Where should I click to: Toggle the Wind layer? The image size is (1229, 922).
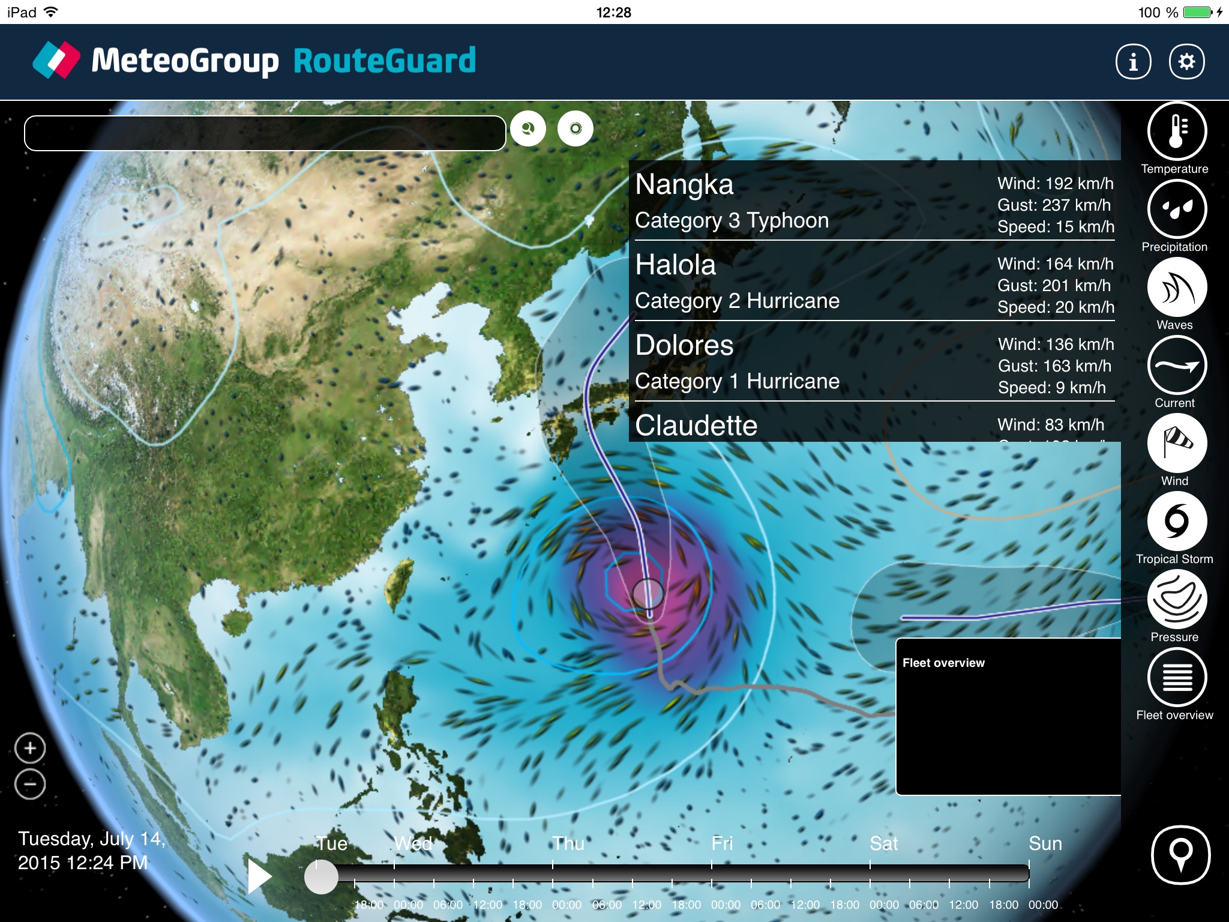pos(1177,444)
